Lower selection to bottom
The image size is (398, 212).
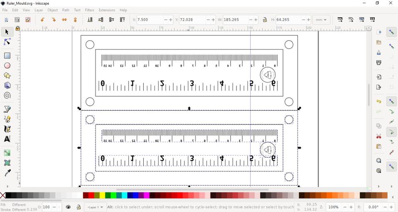(90, 20)
